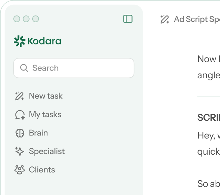Open My tasks
Image resolution: width=220 pixels, height=195 pixels.
pyautogui.click(x=45, y=115)
